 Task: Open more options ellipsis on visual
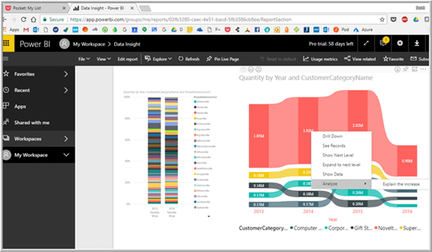point(423,69)
